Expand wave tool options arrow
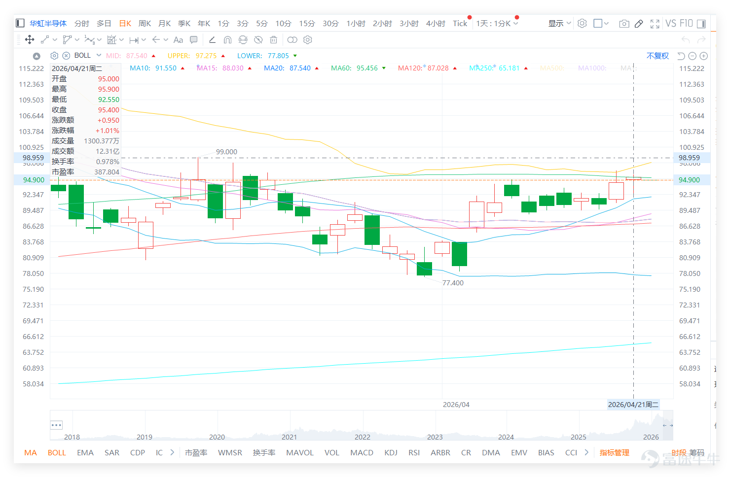The width and height of the screenshot is (730, 477). [x=99, y=40]
